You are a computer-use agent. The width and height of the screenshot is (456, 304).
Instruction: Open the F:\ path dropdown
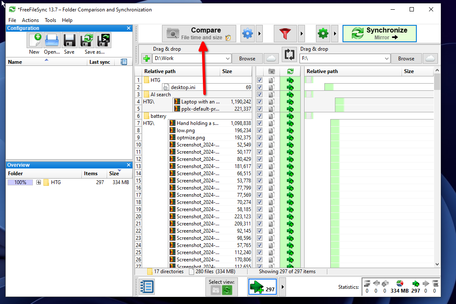[x=386, y=59]
